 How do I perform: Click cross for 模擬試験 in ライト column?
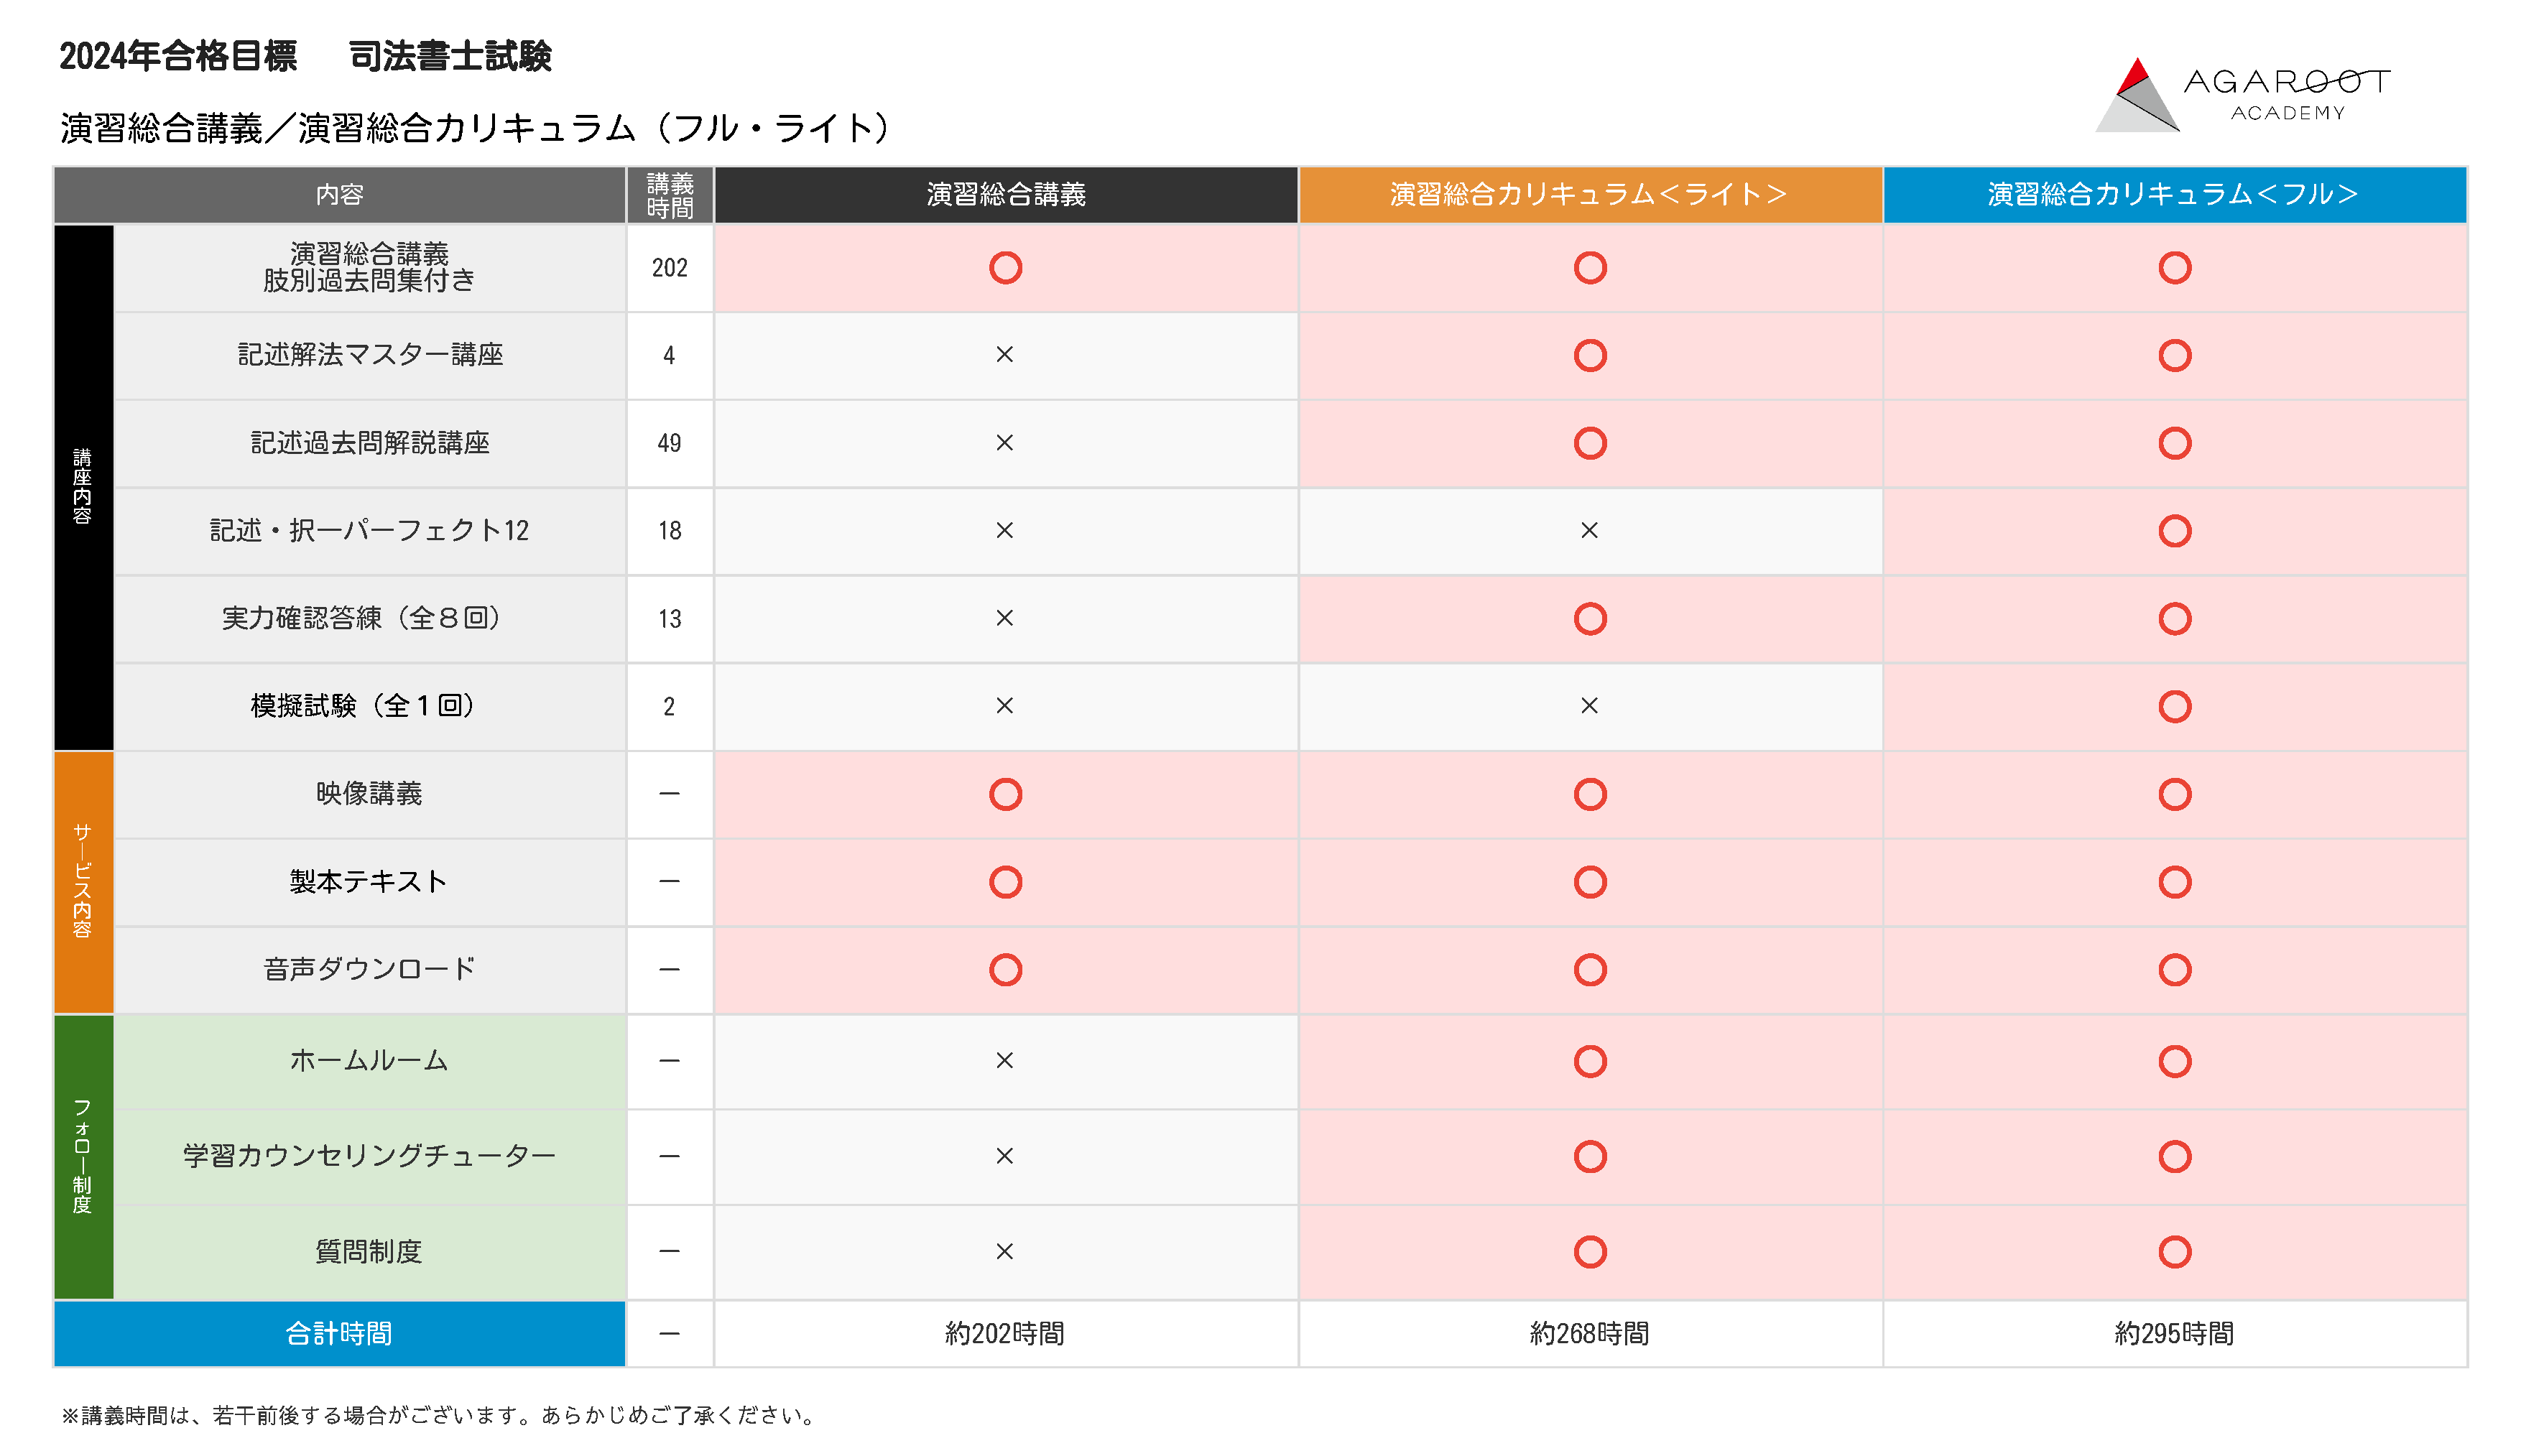(x=1589, y=706)
